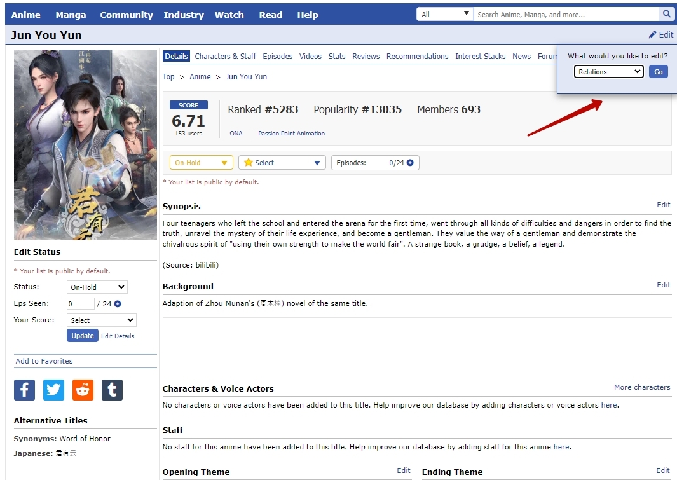This screenshot has width=677, height=480.
Task: Increment episodes with plus icon beside 0/24
Action: pos(410,163)
